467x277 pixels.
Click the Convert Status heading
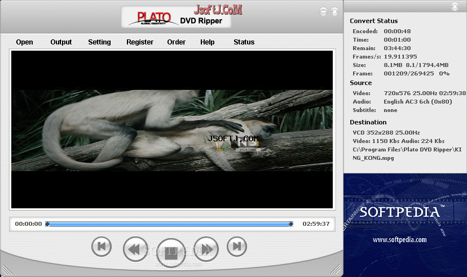click(x=374, y=21)
